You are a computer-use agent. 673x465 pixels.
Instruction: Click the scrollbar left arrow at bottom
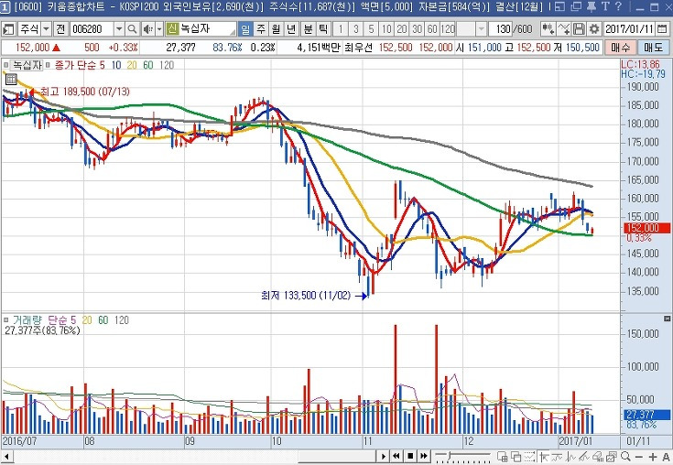click(6, 457)
